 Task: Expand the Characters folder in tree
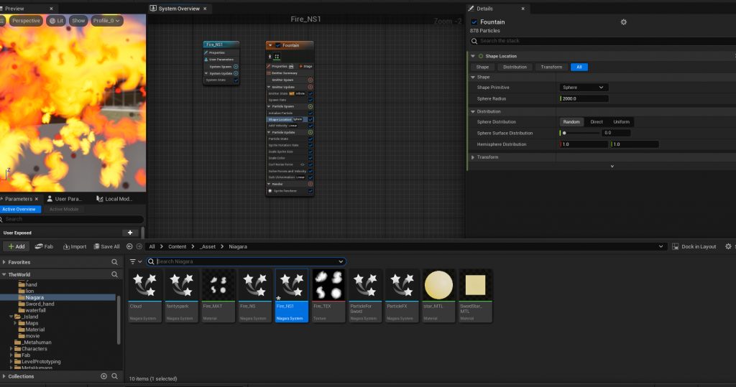[x=11, y=348]
